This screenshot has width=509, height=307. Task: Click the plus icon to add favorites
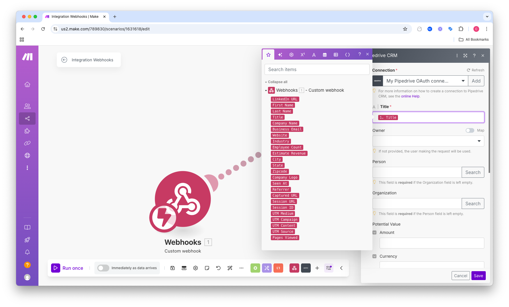[x=317, y=268]
